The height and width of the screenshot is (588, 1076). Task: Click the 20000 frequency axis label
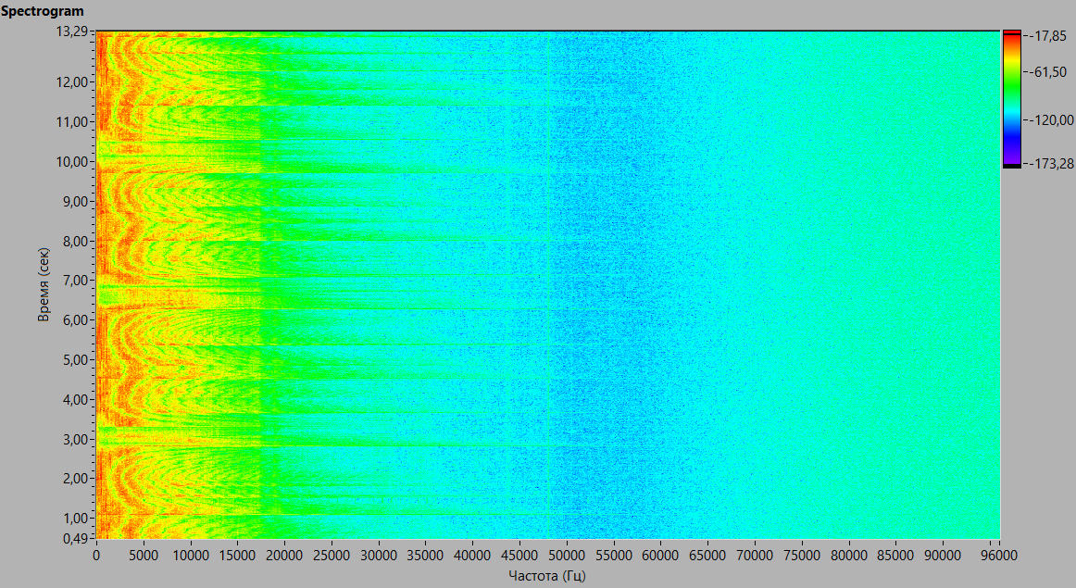(284, 555)
